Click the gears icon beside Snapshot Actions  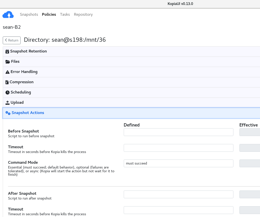[8, 113]
